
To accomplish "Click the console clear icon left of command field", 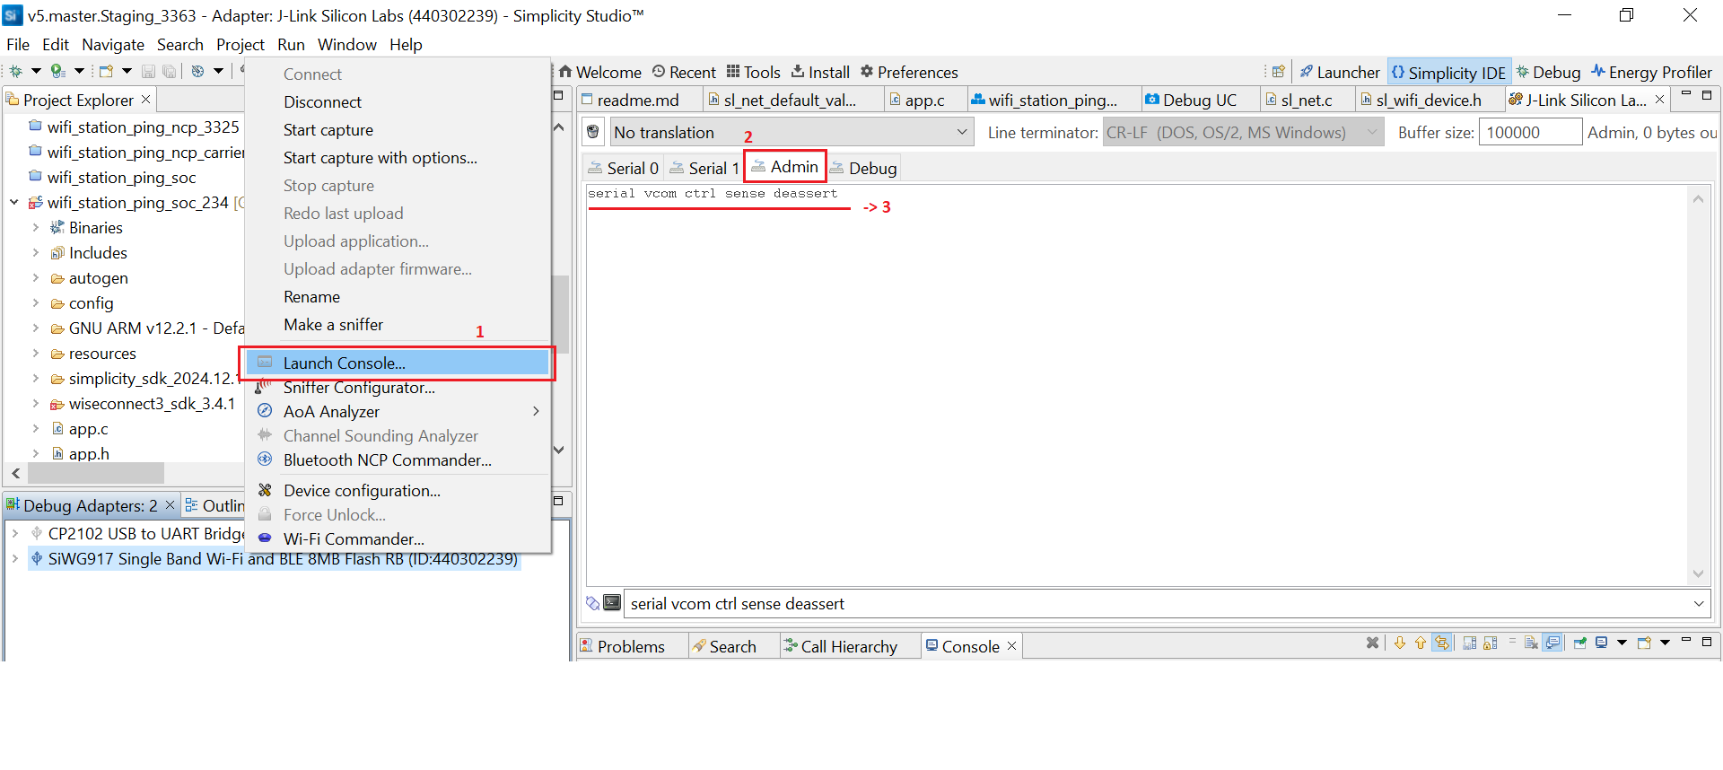I will (x=592, y=603).
